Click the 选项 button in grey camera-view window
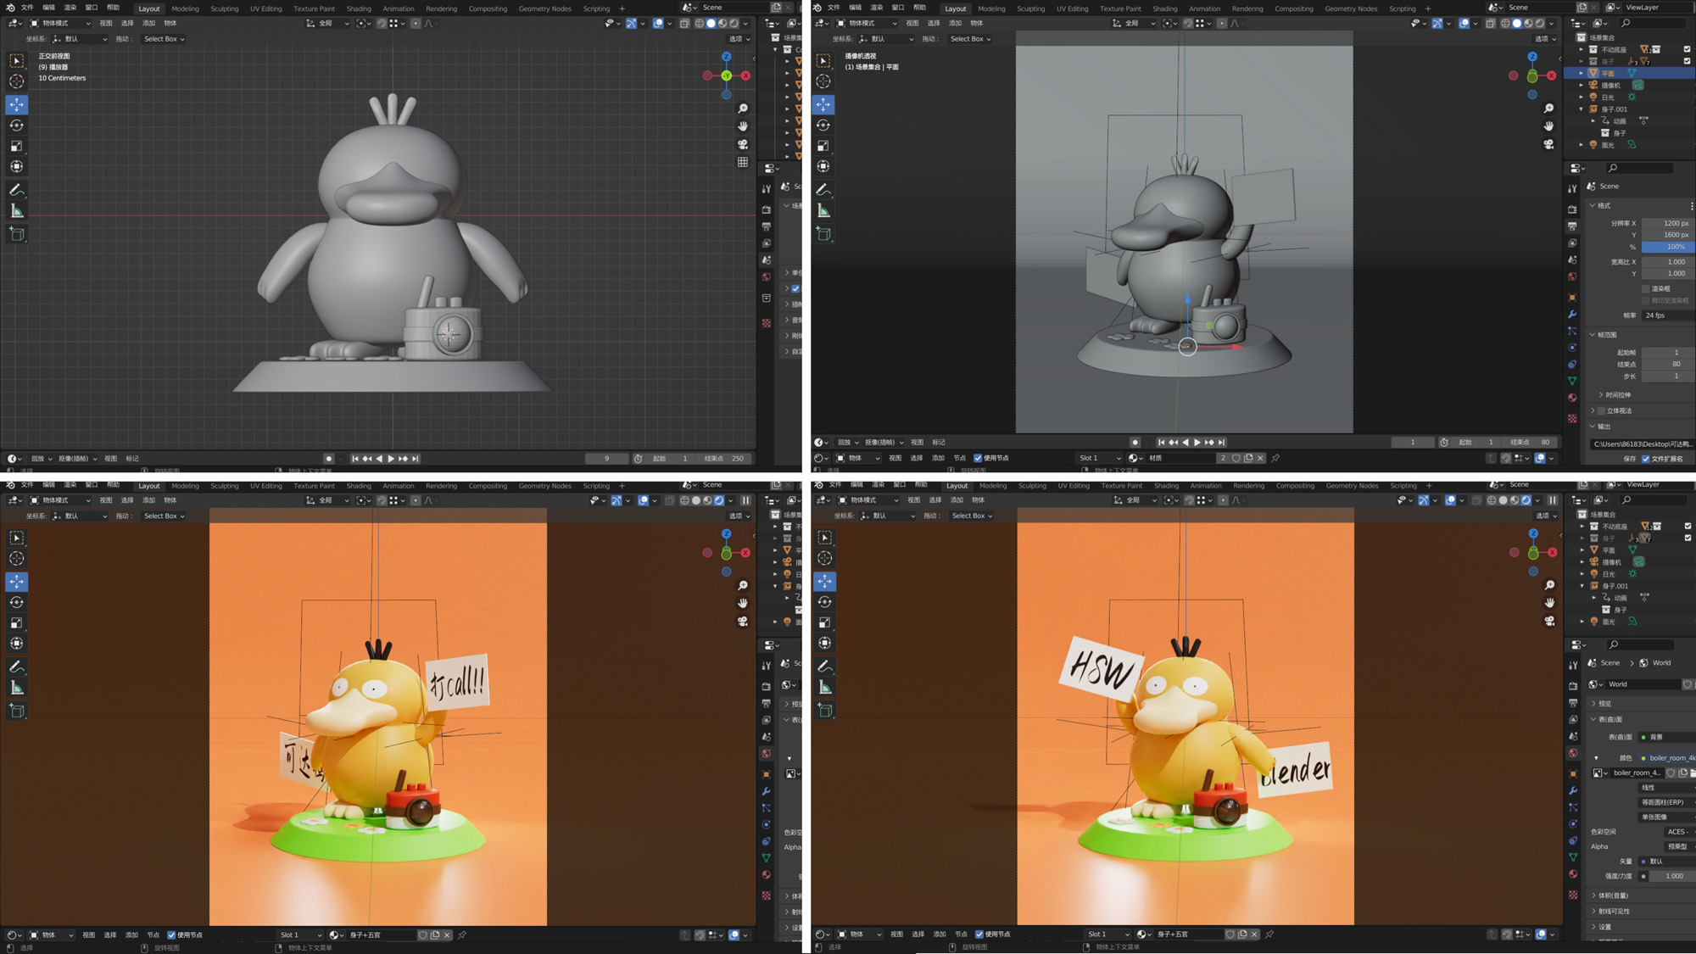Image resolution: width=1696 pixels, height=954 pixels. 1545,39
